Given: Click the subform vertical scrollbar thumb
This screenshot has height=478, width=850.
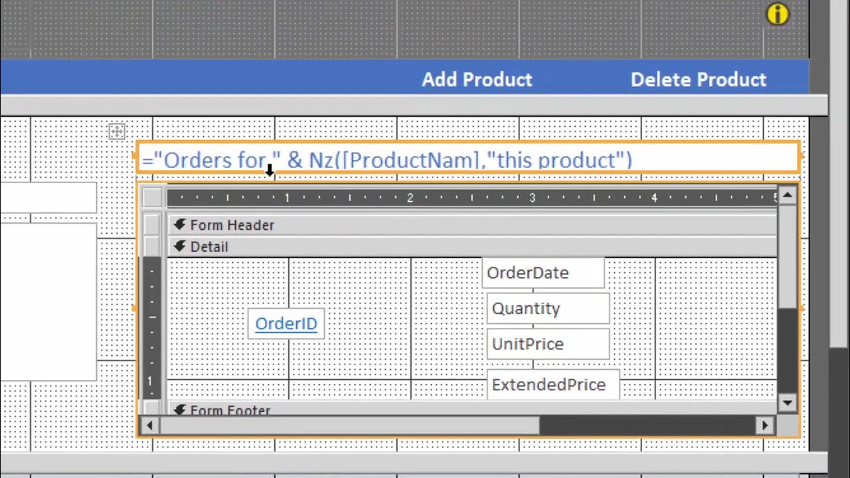Looking at the screenshot, I should (x=787, y=256).
